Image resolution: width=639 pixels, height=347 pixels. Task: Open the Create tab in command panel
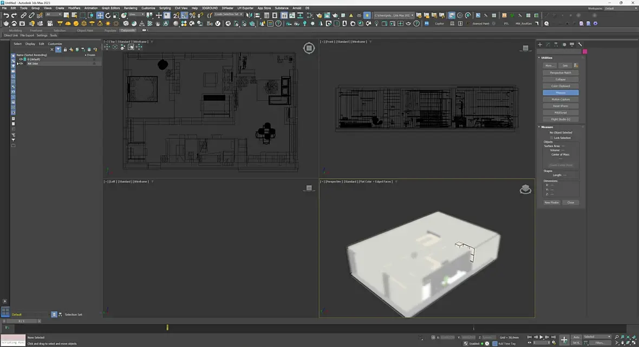[x=540, y=44]
